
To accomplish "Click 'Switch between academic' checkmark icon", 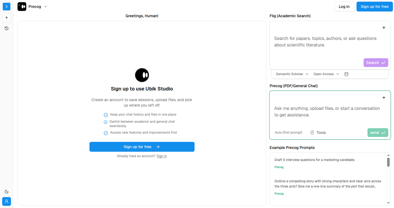I will click(x=106, y=122).
